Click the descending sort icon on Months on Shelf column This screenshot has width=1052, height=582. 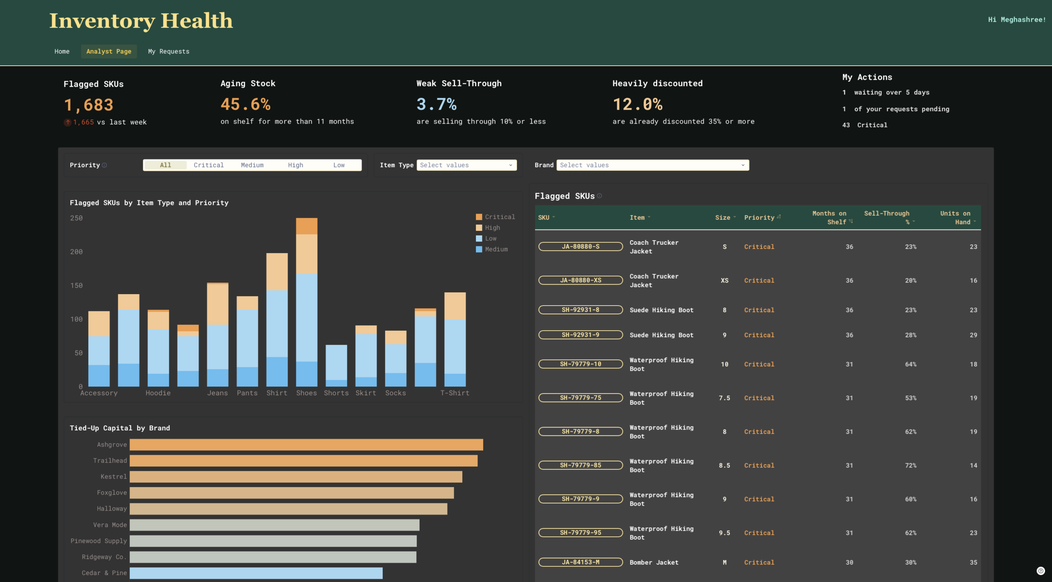[x=851, y=221]
